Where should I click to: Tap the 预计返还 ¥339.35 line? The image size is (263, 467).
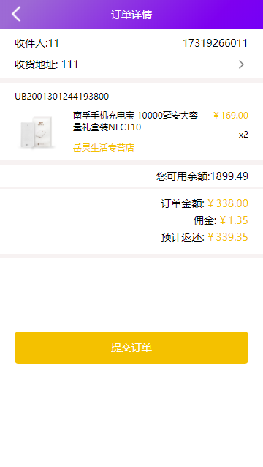[x=205, y=237]
